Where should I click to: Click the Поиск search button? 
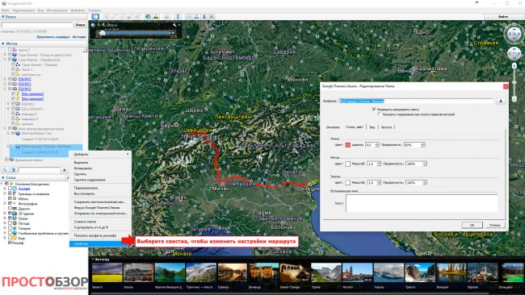pyautogui.click(x=80, y=25)
